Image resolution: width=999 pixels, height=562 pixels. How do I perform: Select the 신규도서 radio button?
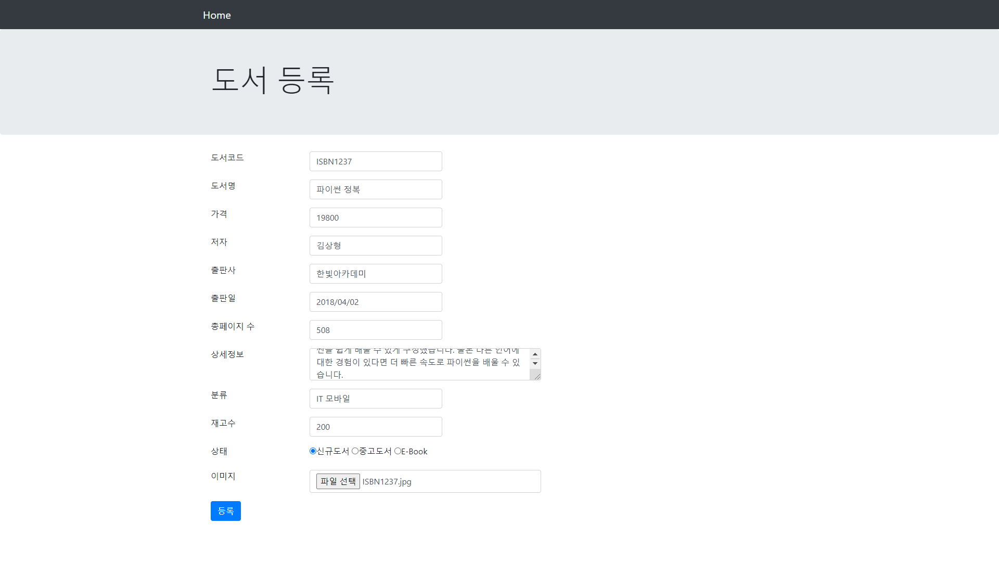coord(313,451)
